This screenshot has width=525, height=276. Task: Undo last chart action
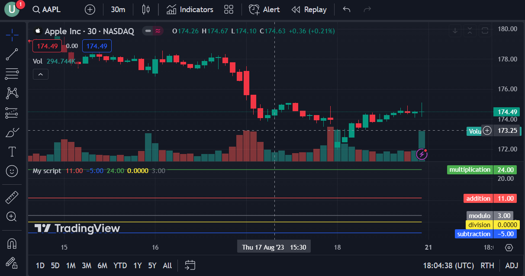point(347,10)
